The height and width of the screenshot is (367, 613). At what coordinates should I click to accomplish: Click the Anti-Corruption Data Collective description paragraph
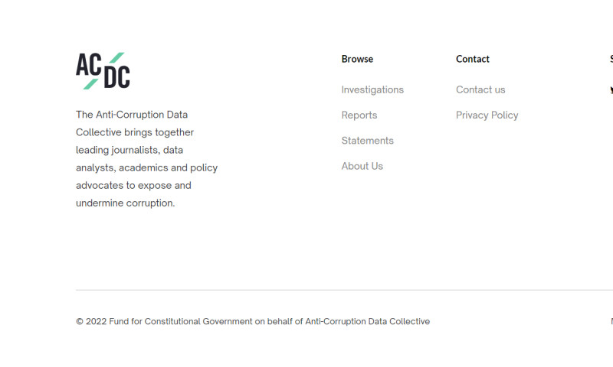click(x=146, y=159)
